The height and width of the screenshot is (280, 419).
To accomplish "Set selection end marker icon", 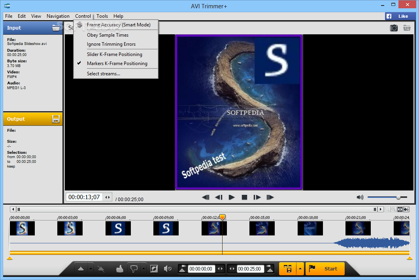I will tap(270, 269).
